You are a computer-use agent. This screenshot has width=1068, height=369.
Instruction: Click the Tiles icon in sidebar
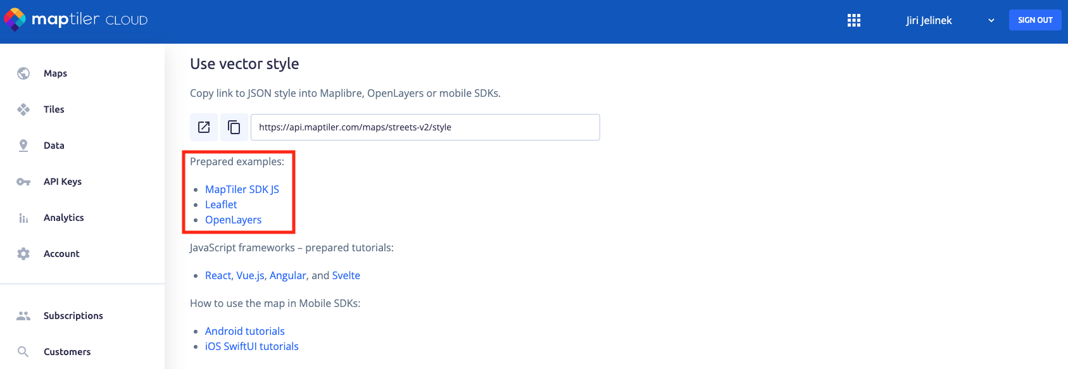click(23, 109)
